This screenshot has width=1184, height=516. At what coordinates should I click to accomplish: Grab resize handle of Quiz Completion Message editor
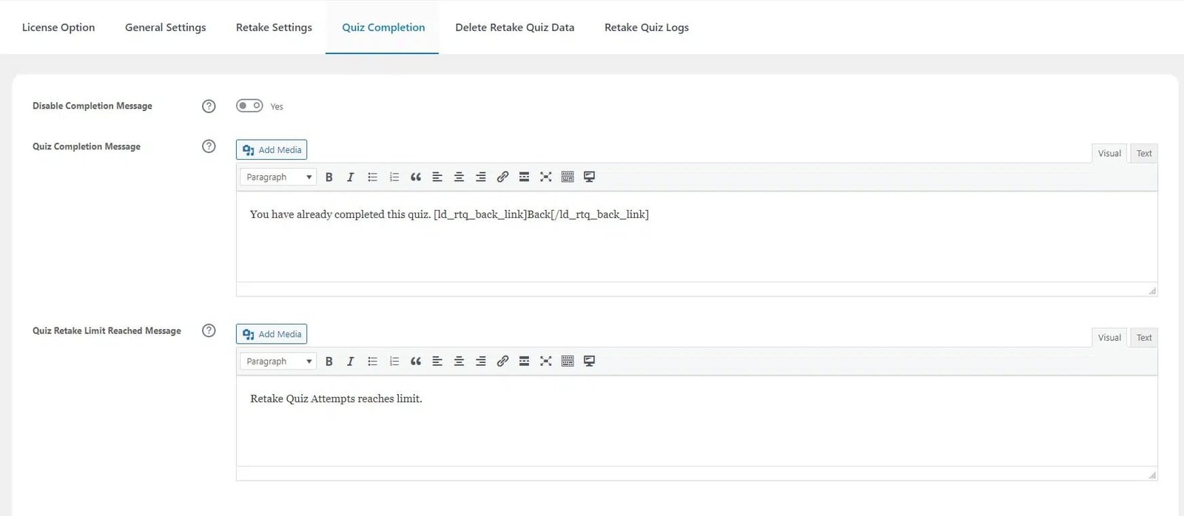1152,291
